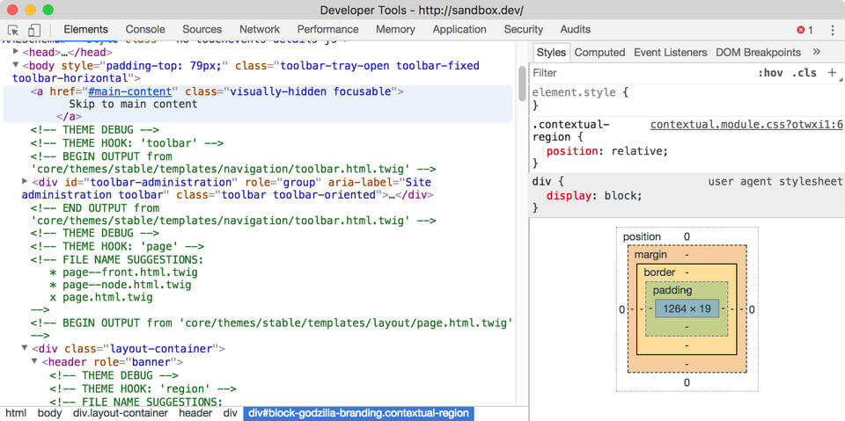The width and height of the screenshot is (845, 421).
Task: Click the macOS yellow minimize window button
Action: coord(30,10)
